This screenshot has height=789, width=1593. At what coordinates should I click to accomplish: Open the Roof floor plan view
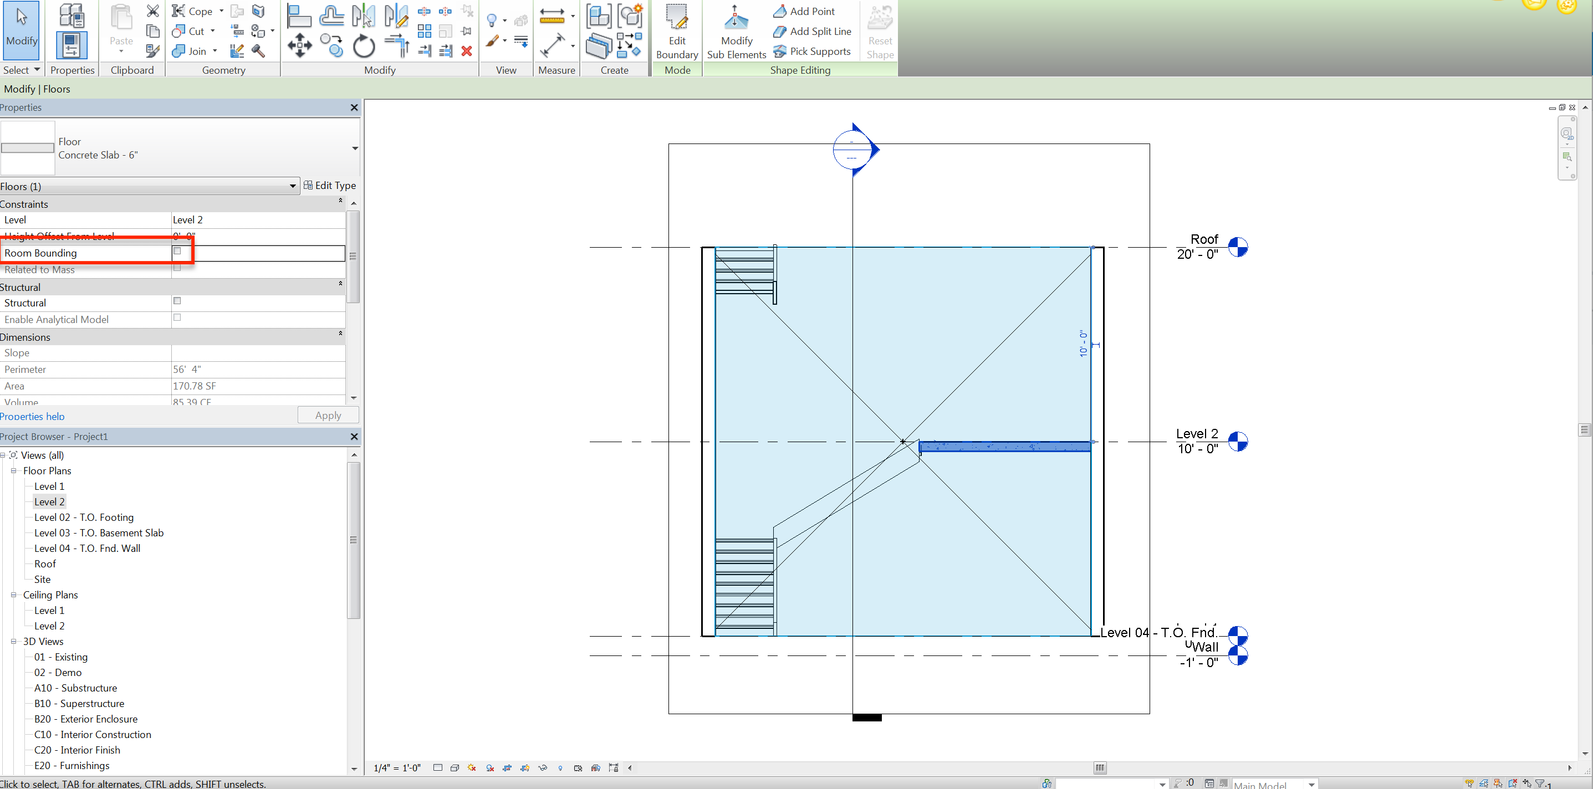(x=44, y=563)
